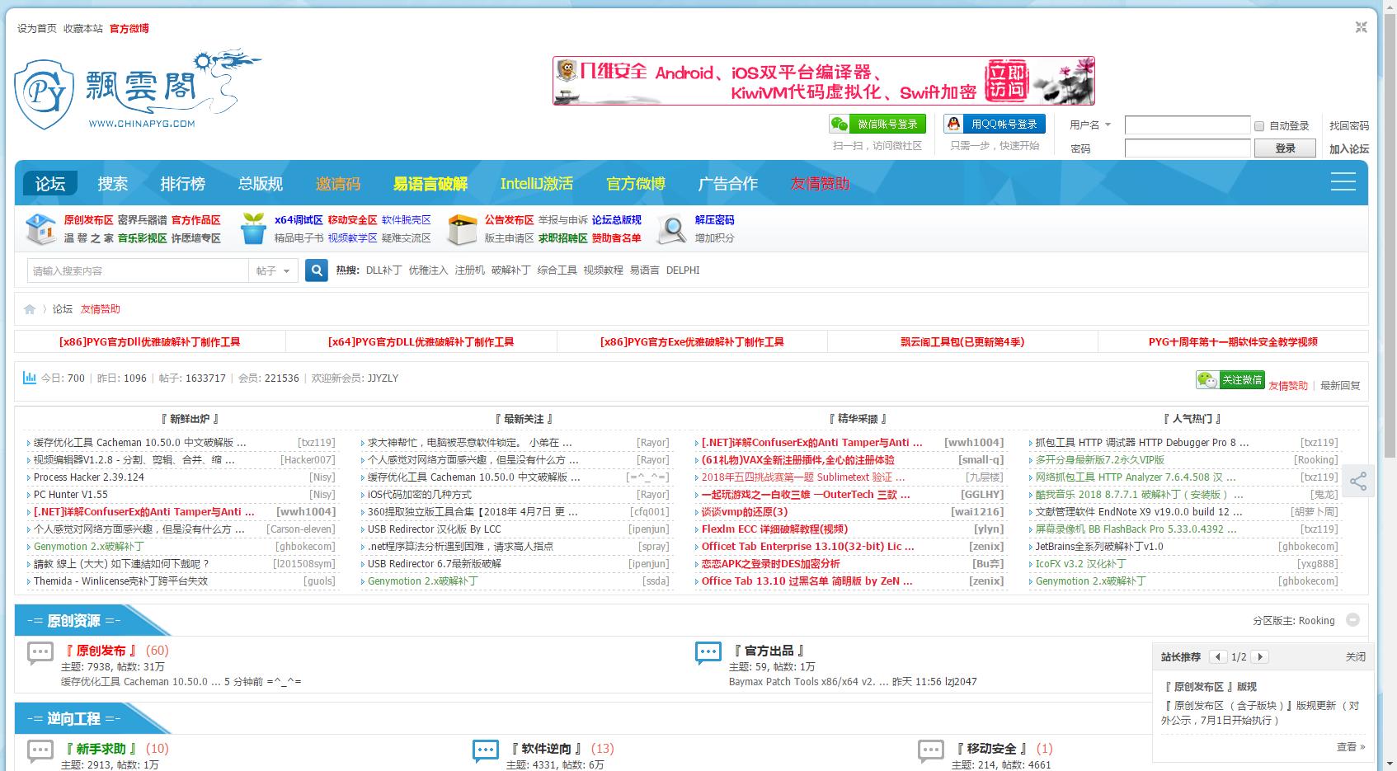Click the home icon in breadcrumb
This screenshot has width=1397, height=771.
point(30,309)
